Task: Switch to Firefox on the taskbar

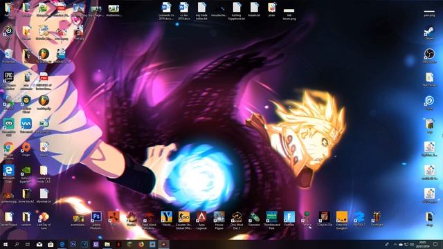Action: coord(141,244)
